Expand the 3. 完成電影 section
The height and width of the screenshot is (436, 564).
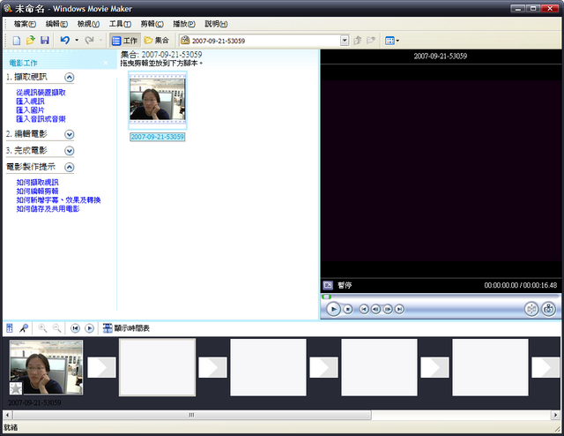tap(70, 151)
